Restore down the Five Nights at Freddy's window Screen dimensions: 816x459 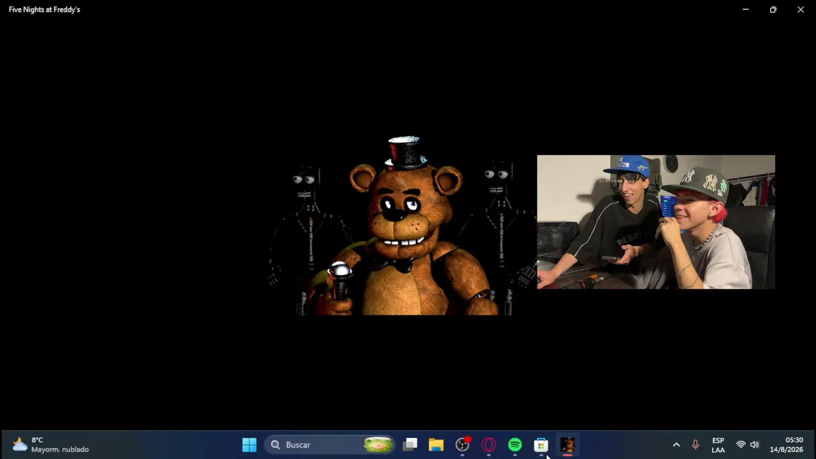773,10
